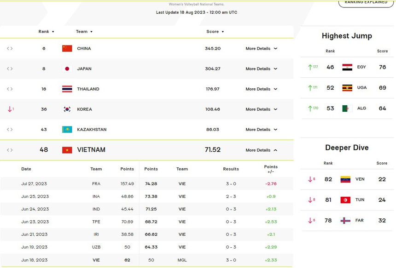Collapse More Details for Vietnam
This screenshot has height=268, width=396.
coord(261,150)
